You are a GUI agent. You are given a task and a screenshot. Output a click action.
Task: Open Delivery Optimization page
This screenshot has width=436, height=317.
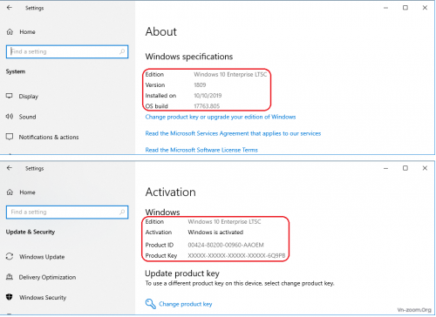[x=47, y=277]
